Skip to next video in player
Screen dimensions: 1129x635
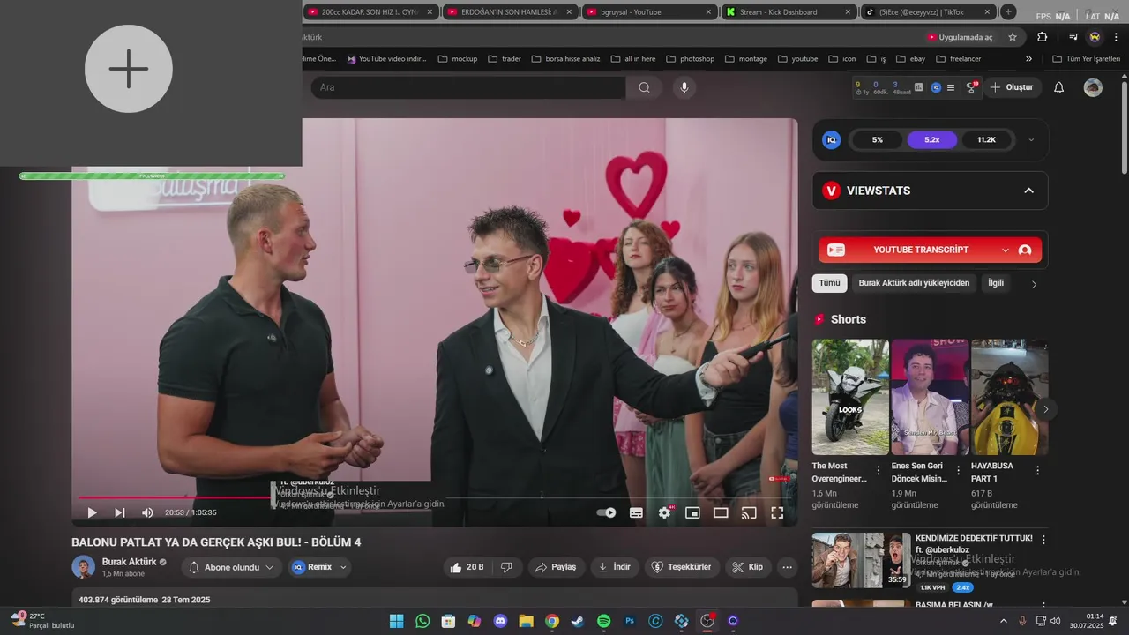click(120, 512)
